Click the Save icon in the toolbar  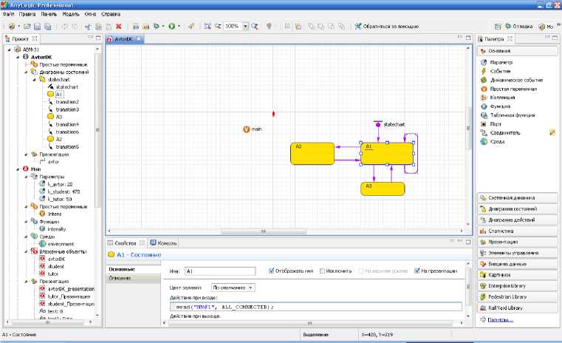[x=37, y=26]
